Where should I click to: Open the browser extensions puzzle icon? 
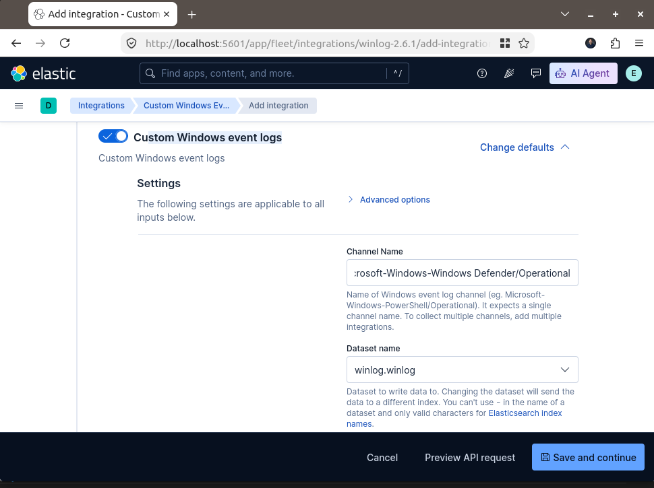tap(615, 43)
